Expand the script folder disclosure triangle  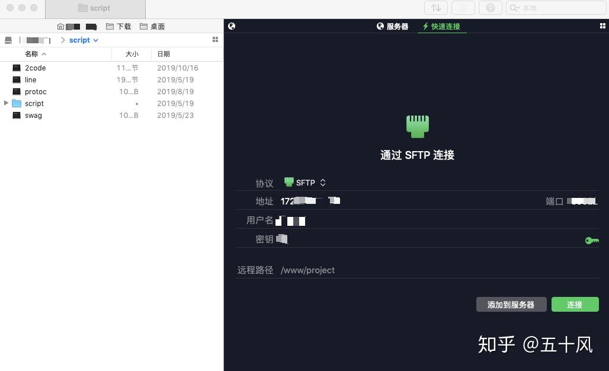click(x=5, y=103)
